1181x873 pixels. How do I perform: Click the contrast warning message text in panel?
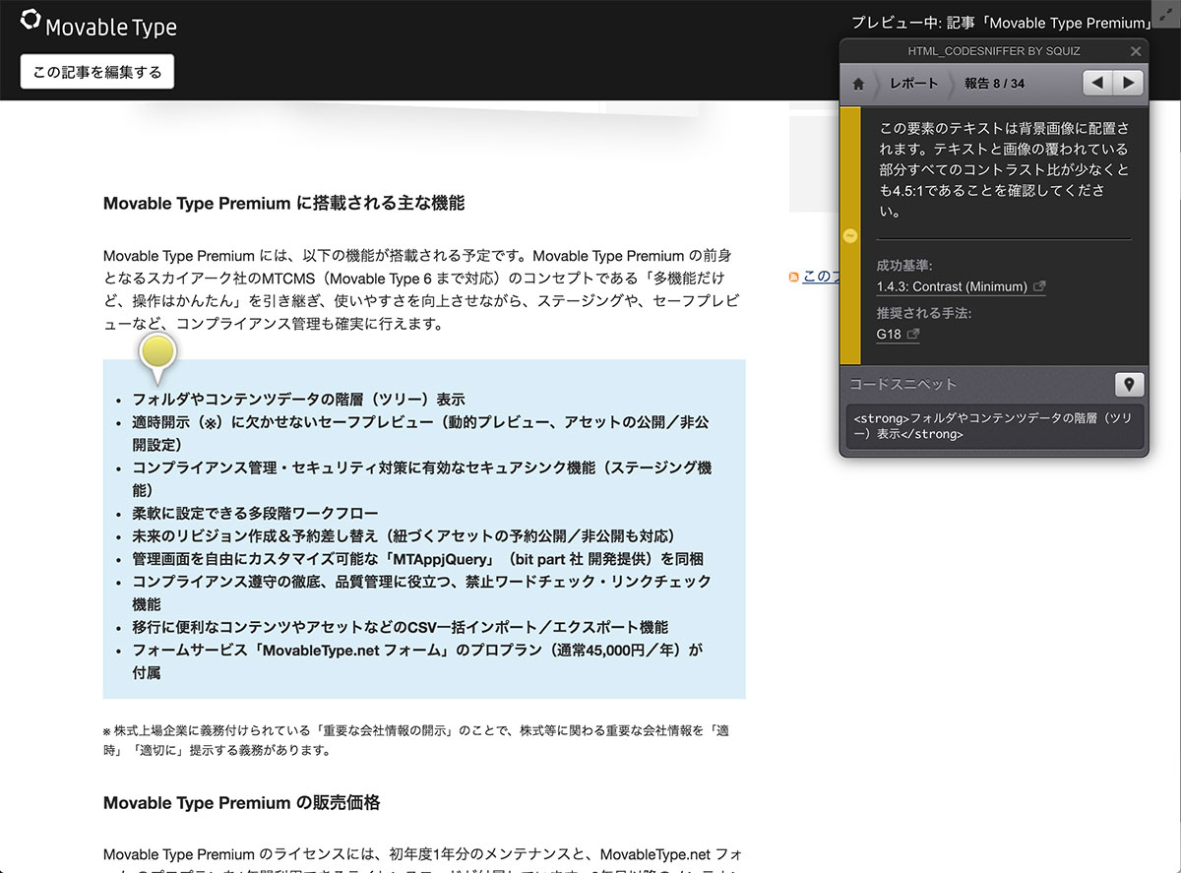1004,170
